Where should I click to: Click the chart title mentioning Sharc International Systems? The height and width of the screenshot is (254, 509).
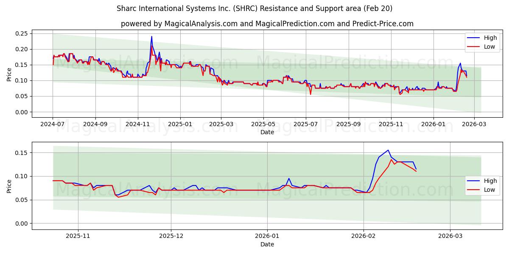(255, 8)
